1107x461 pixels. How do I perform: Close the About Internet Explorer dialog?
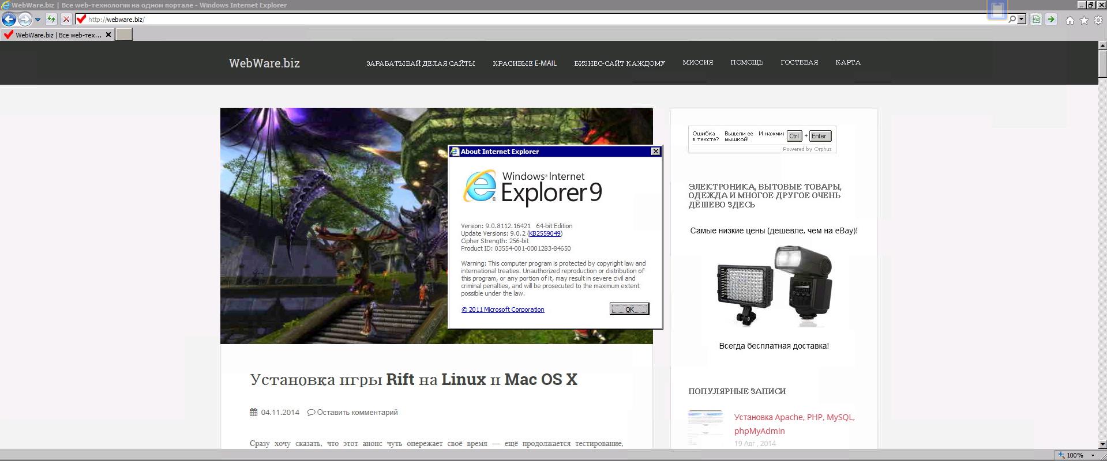tap(655, 151)
